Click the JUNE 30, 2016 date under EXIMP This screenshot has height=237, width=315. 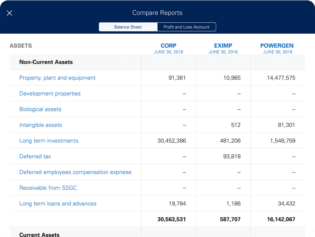click(x=223, y=52)
